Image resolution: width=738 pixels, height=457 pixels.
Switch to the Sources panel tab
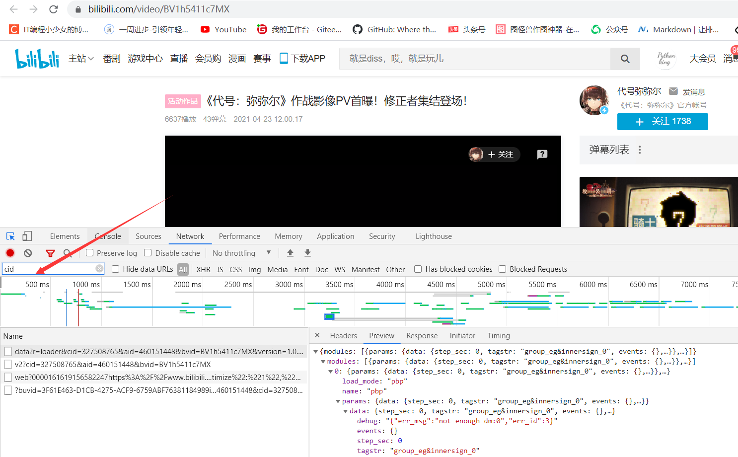148,236
